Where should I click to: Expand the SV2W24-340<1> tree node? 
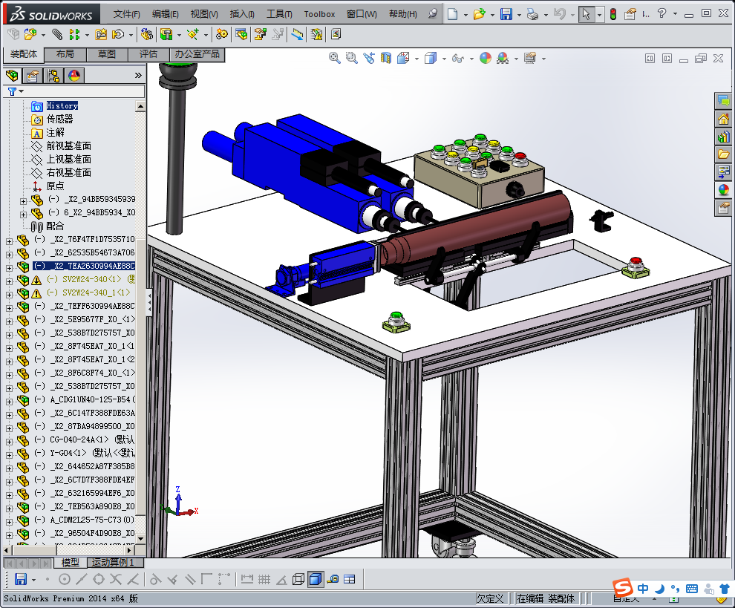tap(9, 281)
